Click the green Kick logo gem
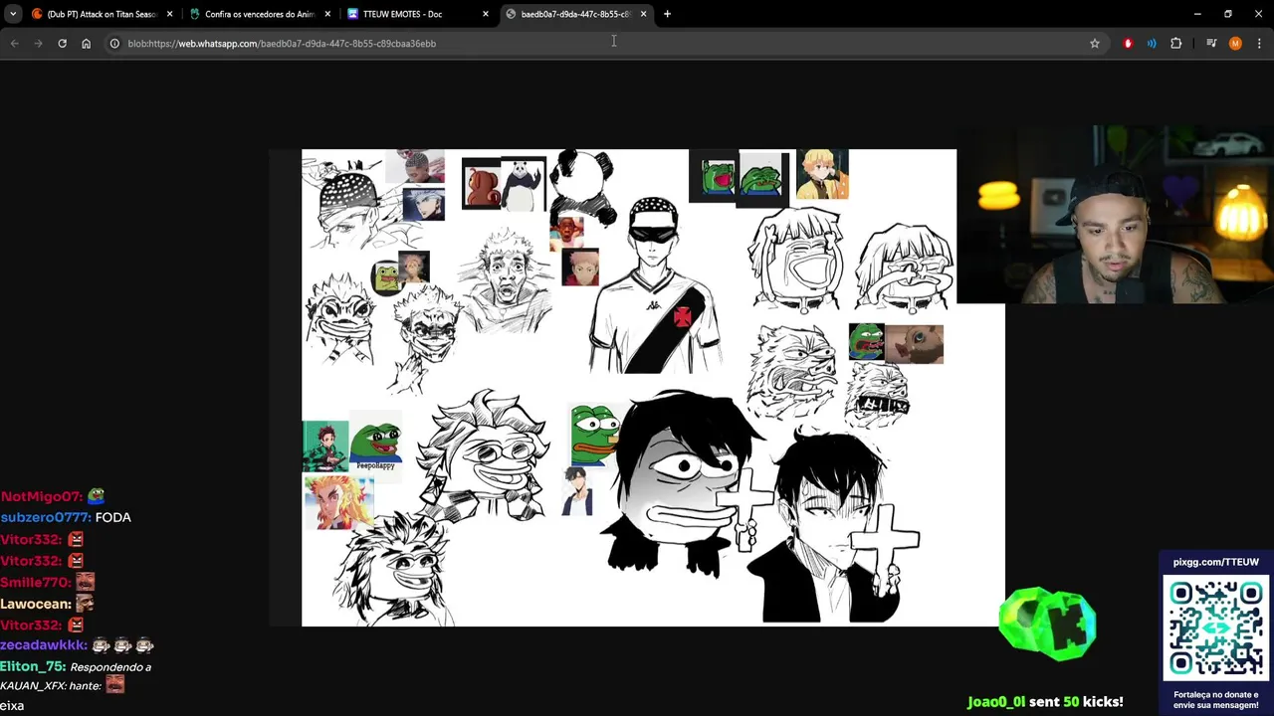 (1048, 625)
